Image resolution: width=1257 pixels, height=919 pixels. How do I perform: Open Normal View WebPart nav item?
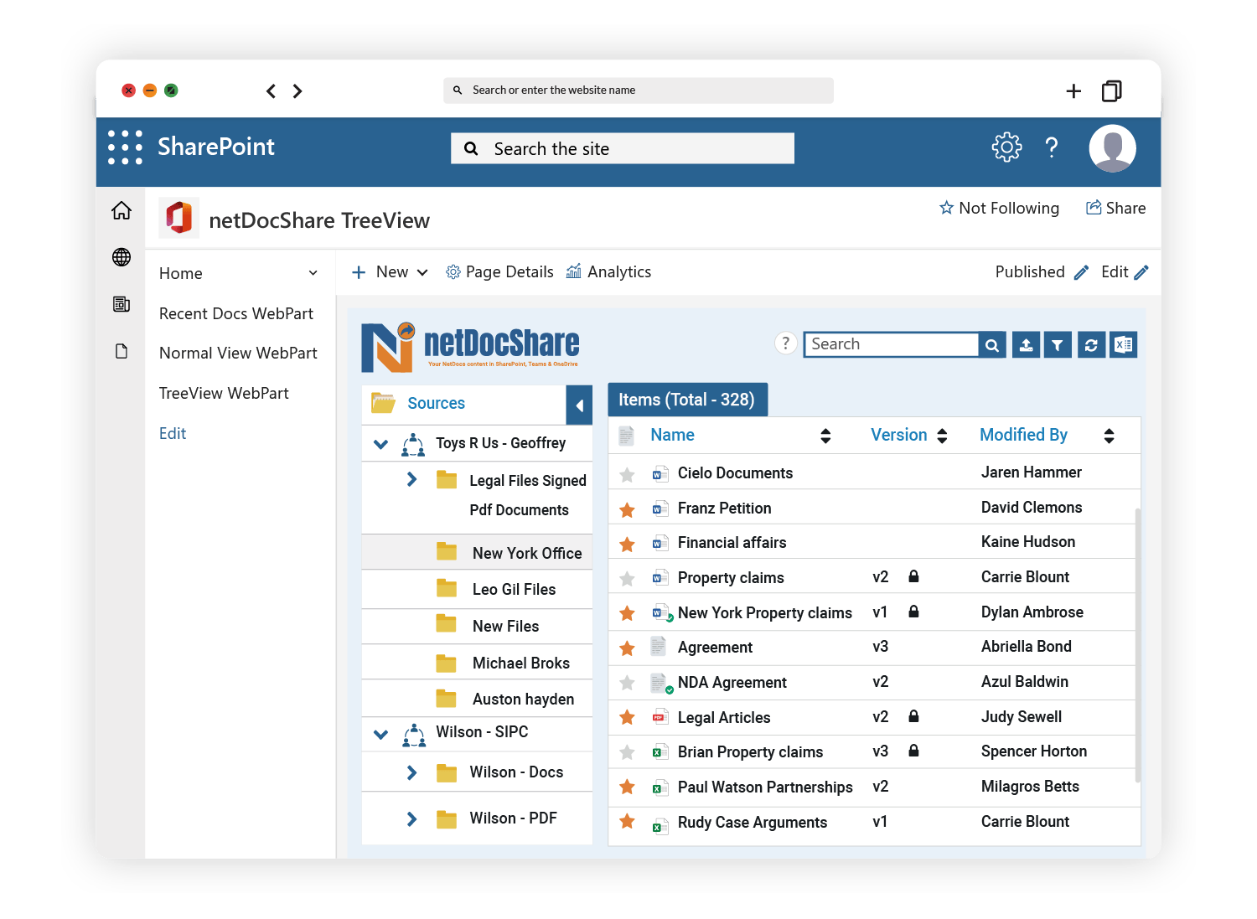click(x=238, y=353)
